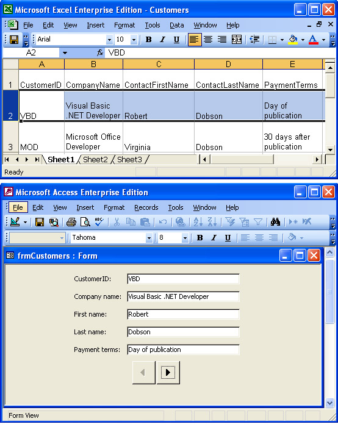Viewport: 338px width, 427px height.
Task: Toggle Bold formatting in Excel toolbar
Action: (x=148, y=40)
